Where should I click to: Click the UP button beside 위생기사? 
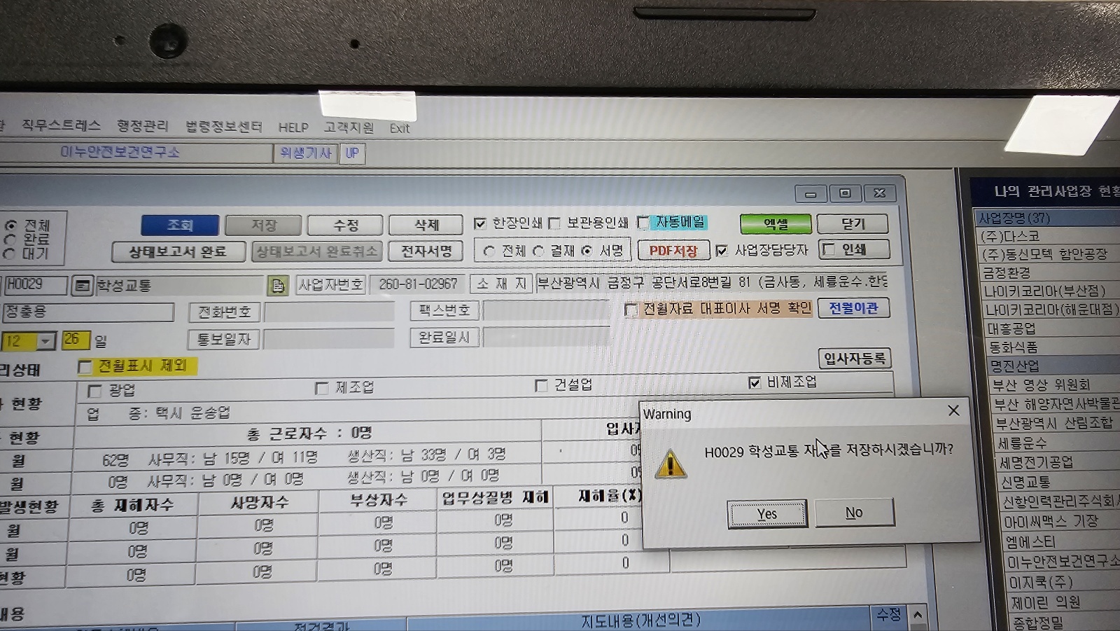coord(352,153)
